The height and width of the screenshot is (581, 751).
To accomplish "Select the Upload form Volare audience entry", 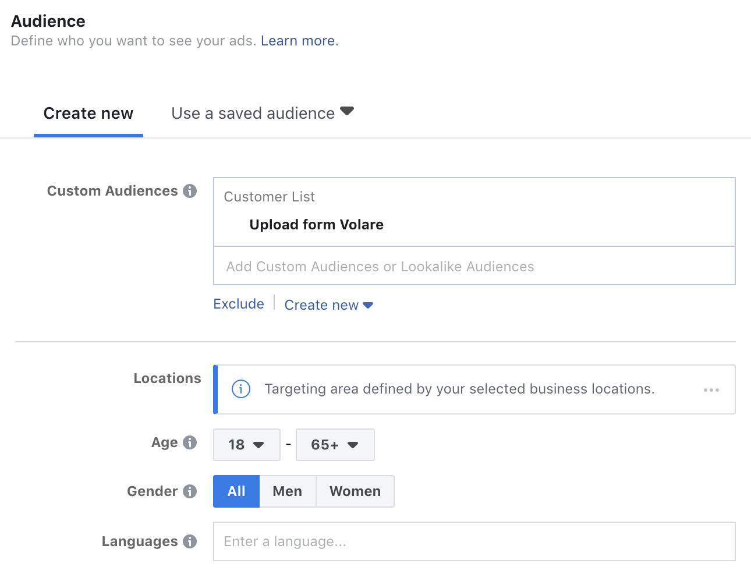I will click(x=317, y=225).
